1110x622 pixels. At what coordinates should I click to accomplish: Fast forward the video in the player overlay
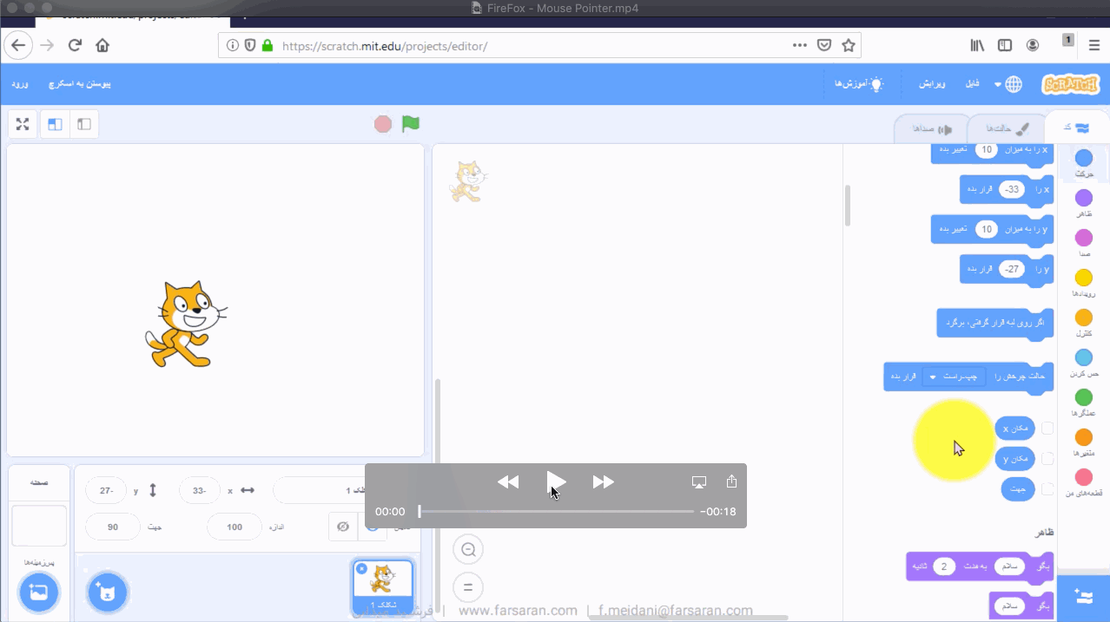coord(604,481)
